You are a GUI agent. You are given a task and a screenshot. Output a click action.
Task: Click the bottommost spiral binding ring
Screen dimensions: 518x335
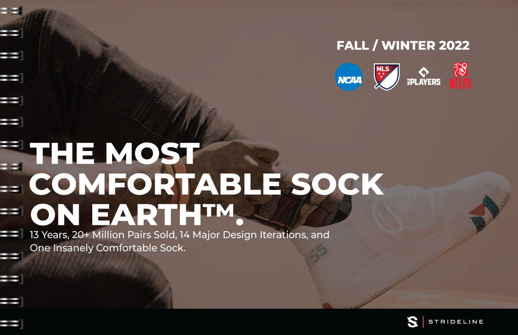click(11, 324)
